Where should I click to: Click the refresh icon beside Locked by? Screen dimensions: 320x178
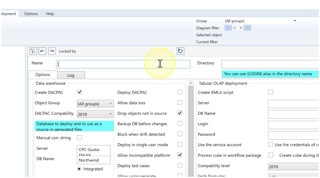(180, 51)
